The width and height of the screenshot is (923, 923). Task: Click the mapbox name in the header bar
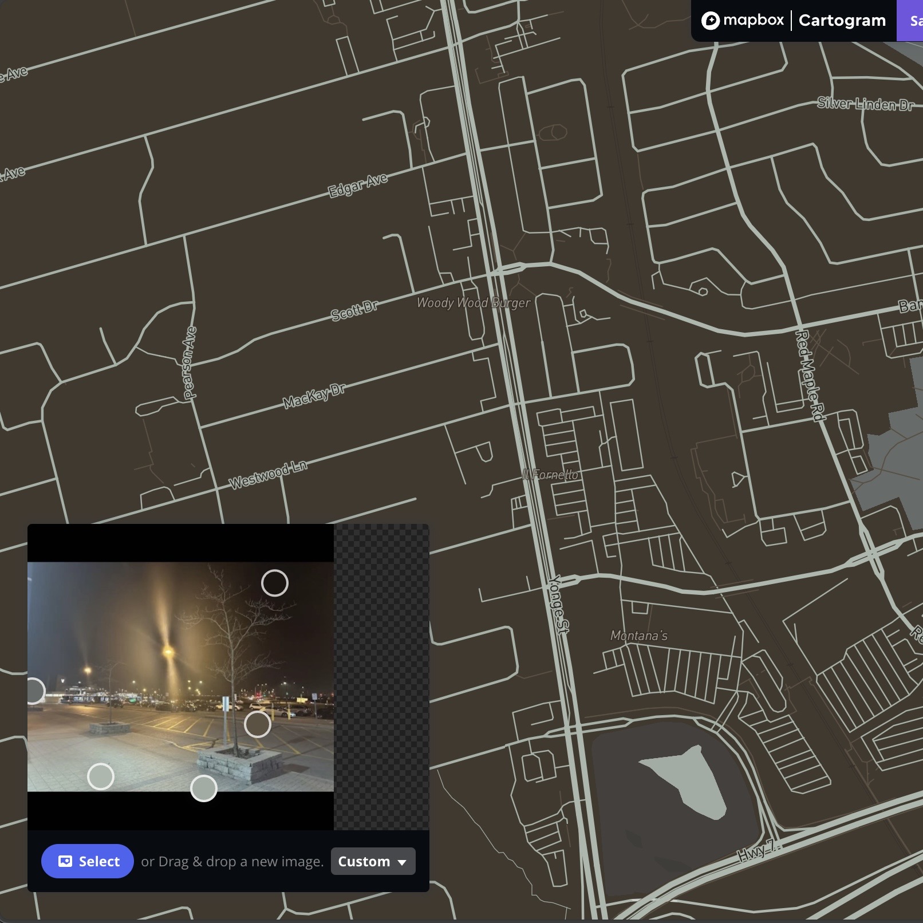coord(754,21)
